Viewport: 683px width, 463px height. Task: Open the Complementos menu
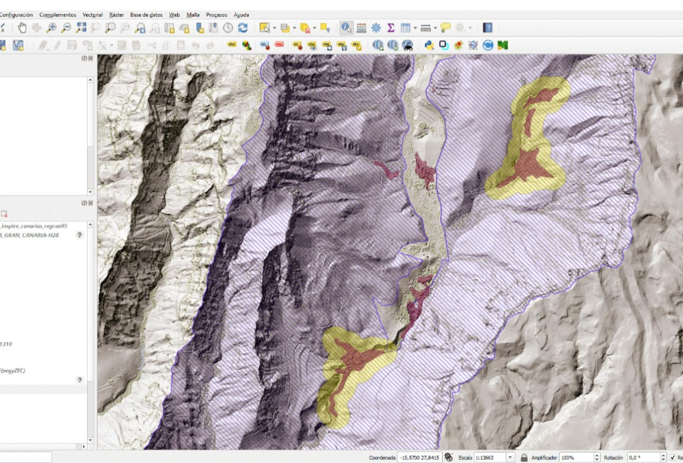pos(58,15)
